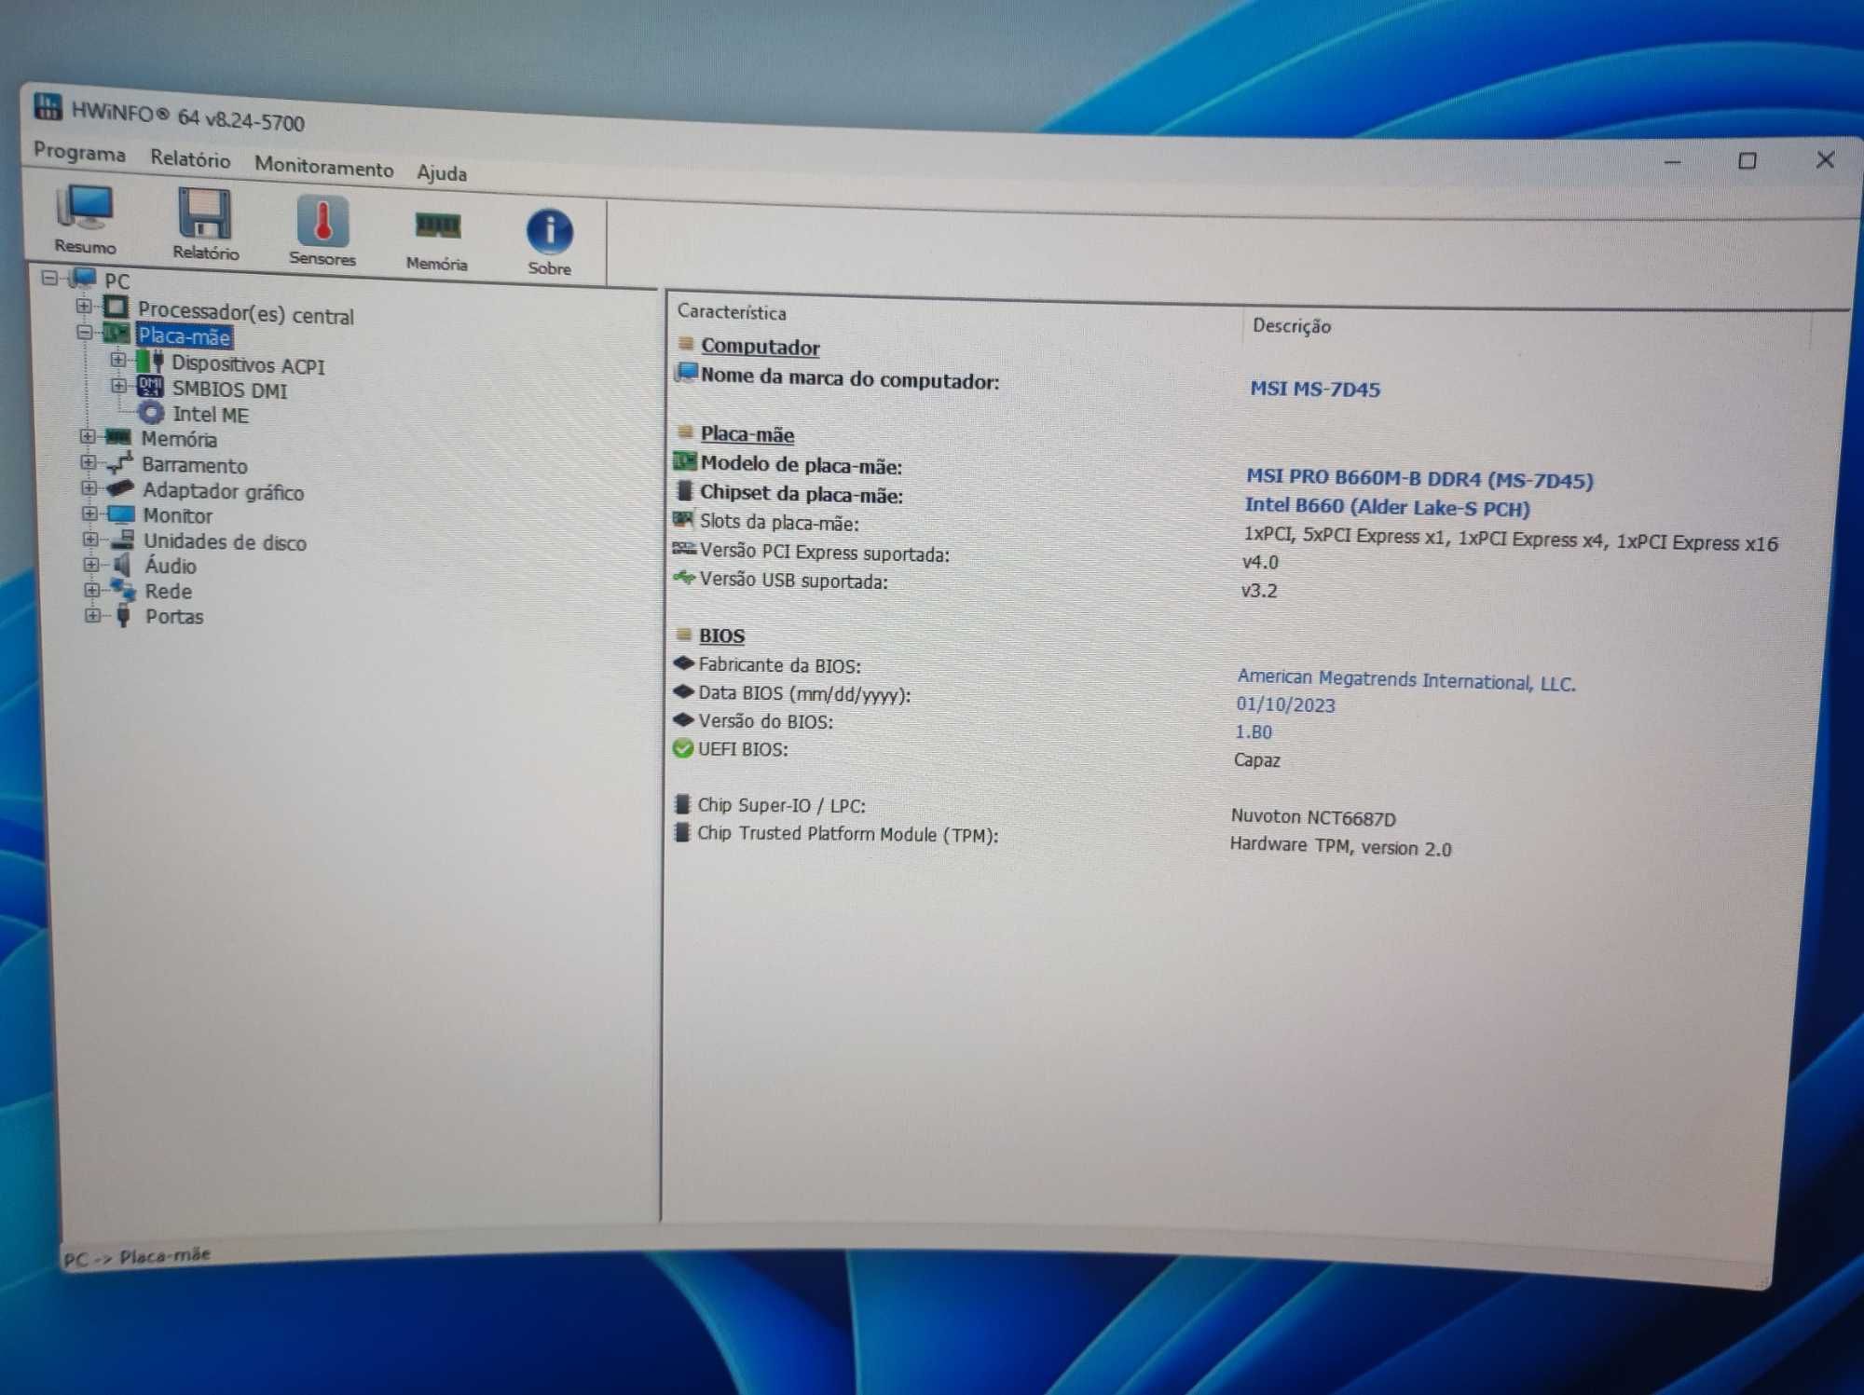Click the Computador section heading

760,347
